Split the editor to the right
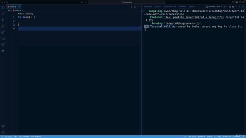 click(135, 7)
